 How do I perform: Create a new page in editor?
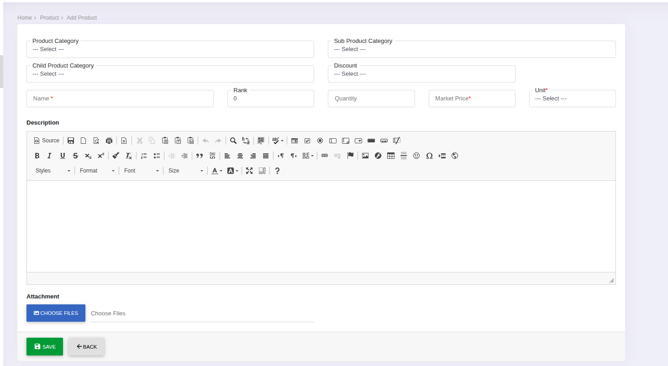click(84, 141)
